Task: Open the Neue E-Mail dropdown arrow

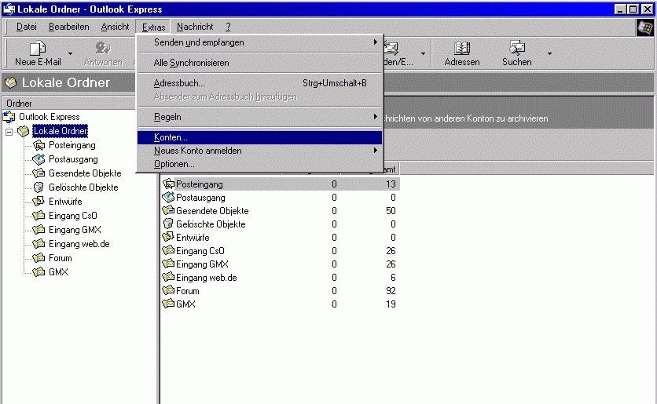Action: pyautogui.click(x=71, y=53)
